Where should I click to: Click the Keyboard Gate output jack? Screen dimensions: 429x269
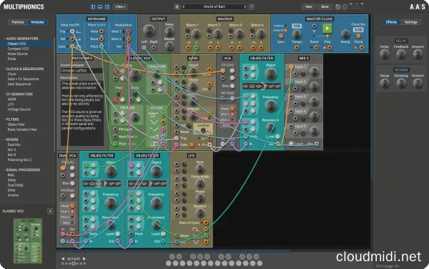(72, 47)
